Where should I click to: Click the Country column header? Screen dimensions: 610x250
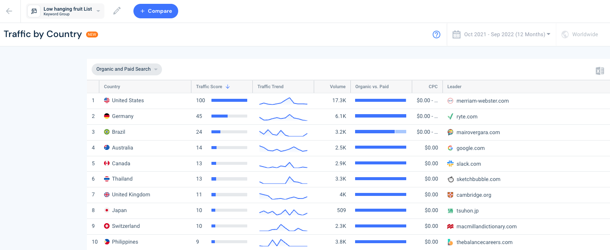point(112,87)
